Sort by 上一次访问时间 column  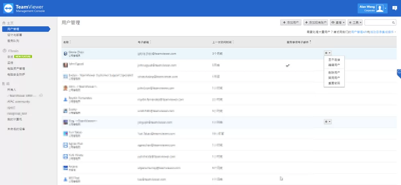coord(222,42)
